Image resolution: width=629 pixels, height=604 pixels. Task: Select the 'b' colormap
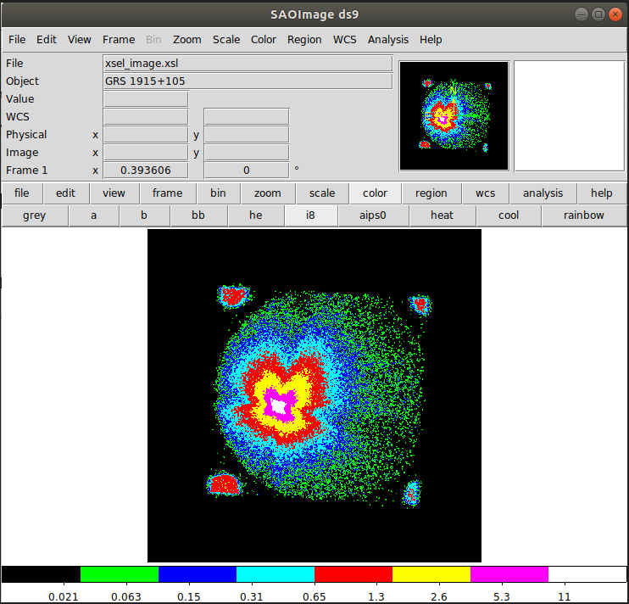(x=144, y=215)
